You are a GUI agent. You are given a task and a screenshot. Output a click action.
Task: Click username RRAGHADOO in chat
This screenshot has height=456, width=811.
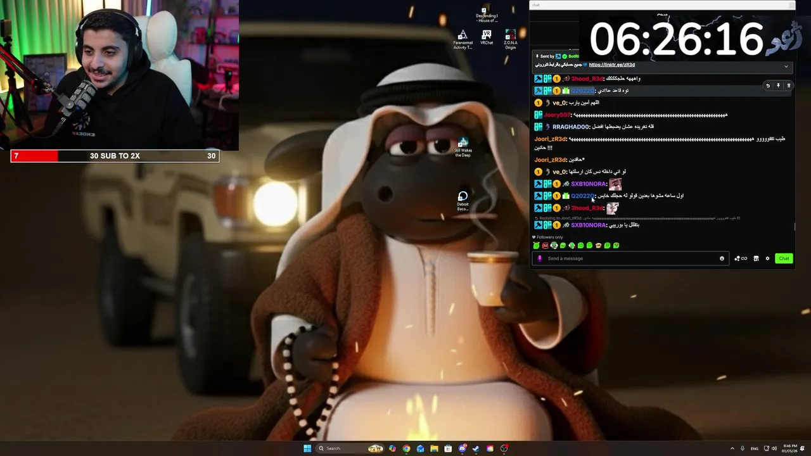point(572,127)
